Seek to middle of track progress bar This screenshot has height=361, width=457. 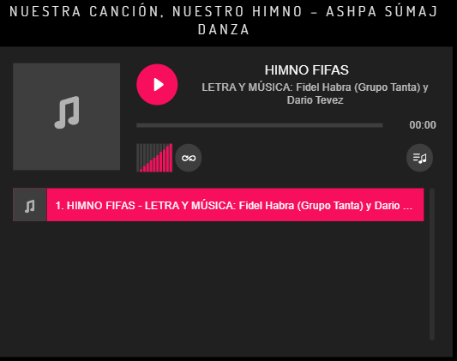(x=260, y=125)
